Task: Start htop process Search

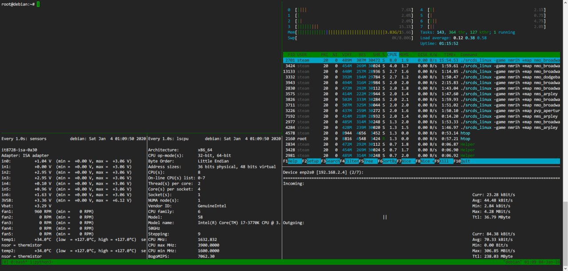Action: click(330, 161)
